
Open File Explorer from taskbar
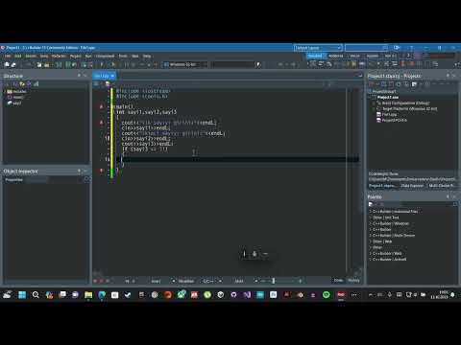[88, 295]
